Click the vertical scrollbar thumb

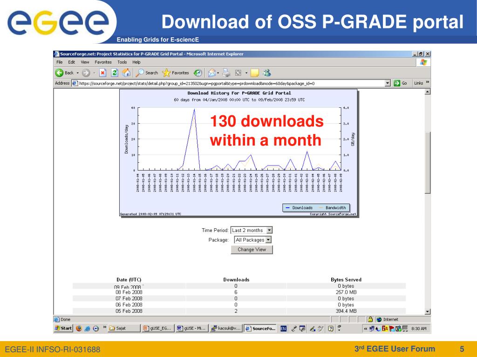pos(428,162)
